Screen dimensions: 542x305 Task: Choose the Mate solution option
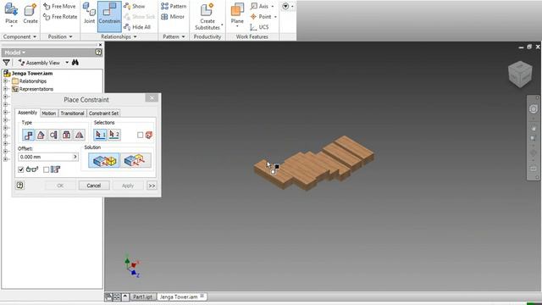[104, 160]
